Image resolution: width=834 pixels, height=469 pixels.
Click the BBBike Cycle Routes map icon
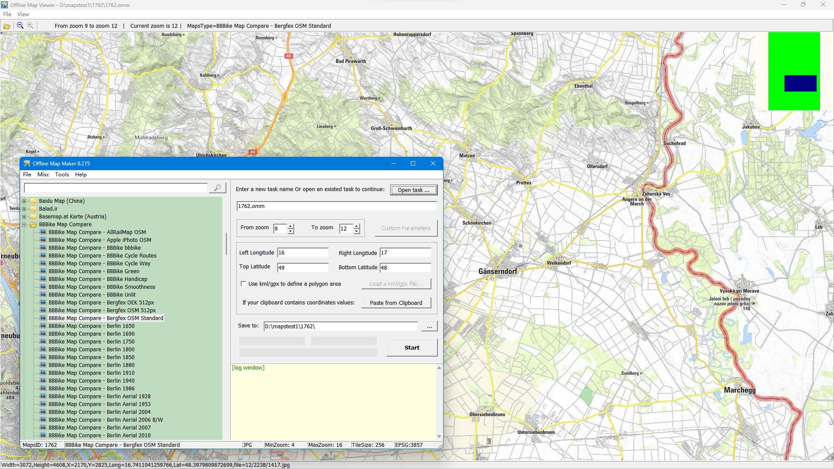pyautogui.click(x=43, y=256)
